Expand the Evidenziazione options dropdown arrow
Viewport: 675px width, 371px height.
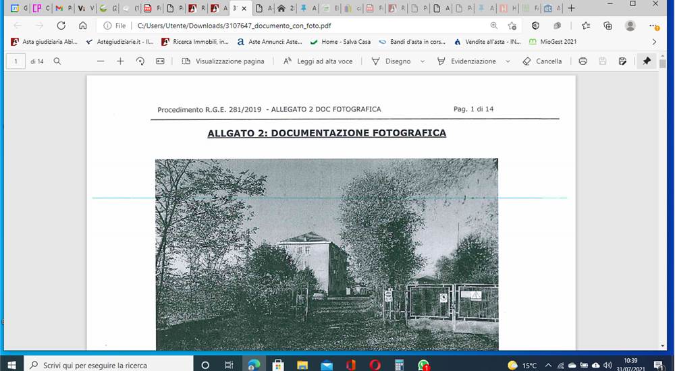(x=508, y=61)
